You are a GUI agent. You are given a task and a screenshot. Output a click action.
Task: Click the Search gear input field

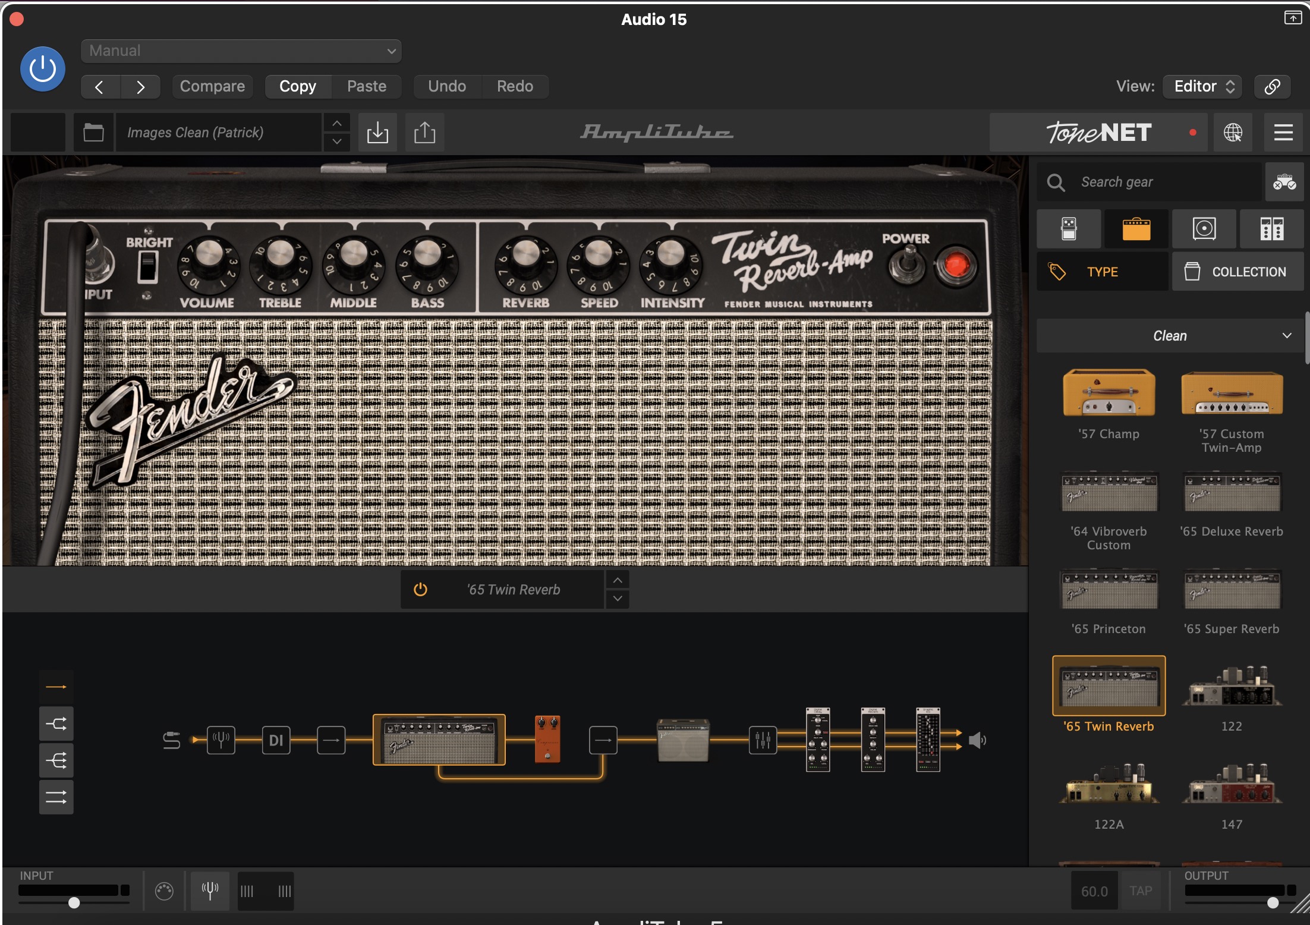click(x=1150, y=182)
